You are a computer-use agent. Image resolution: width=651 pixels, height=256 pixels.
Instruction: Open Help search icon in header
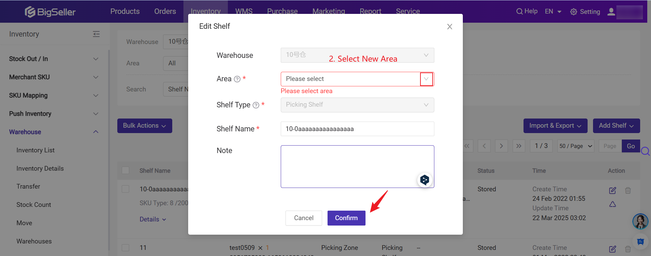[519, 12]
